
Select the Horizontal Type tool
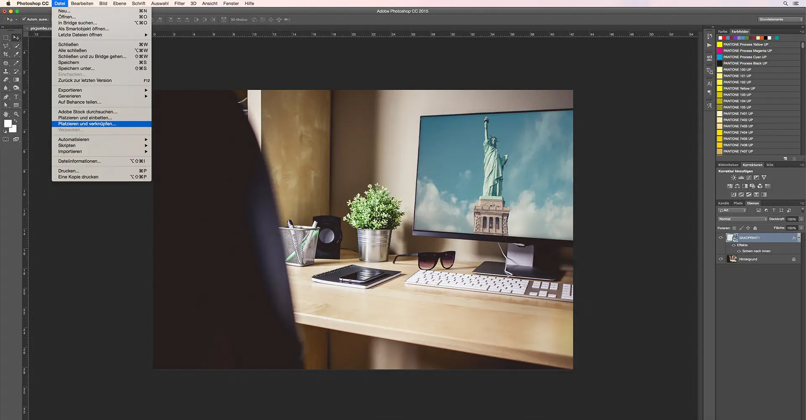point(16,96)
